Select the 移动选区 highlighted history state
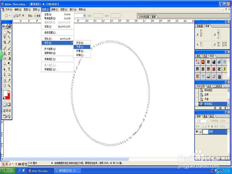This screenshot has width=232, height=174. click(213, 104)
